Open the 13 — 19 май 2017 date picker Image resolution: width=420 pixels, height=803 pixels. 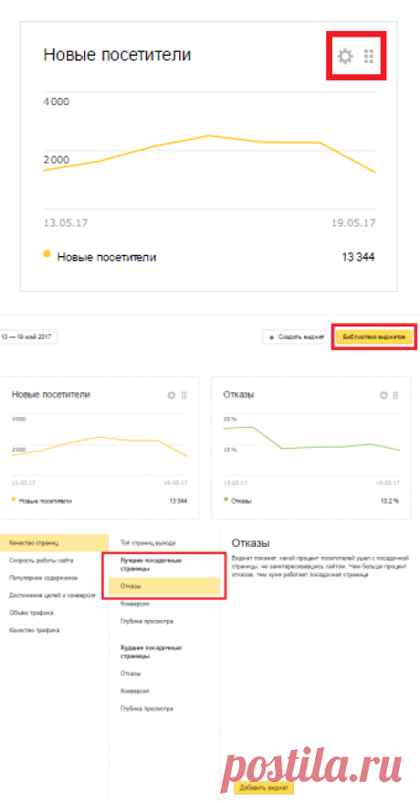coord(28,337)
